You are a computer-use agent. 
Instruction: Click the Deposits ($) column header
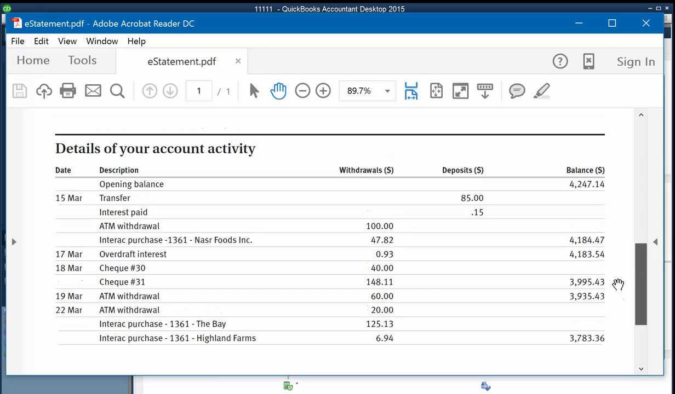(x=463, y=170)
